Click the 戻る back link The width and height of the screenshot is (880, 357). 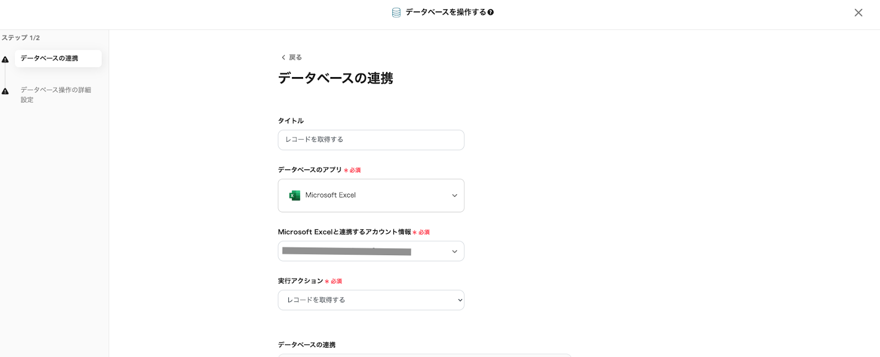tap(295, 57)
